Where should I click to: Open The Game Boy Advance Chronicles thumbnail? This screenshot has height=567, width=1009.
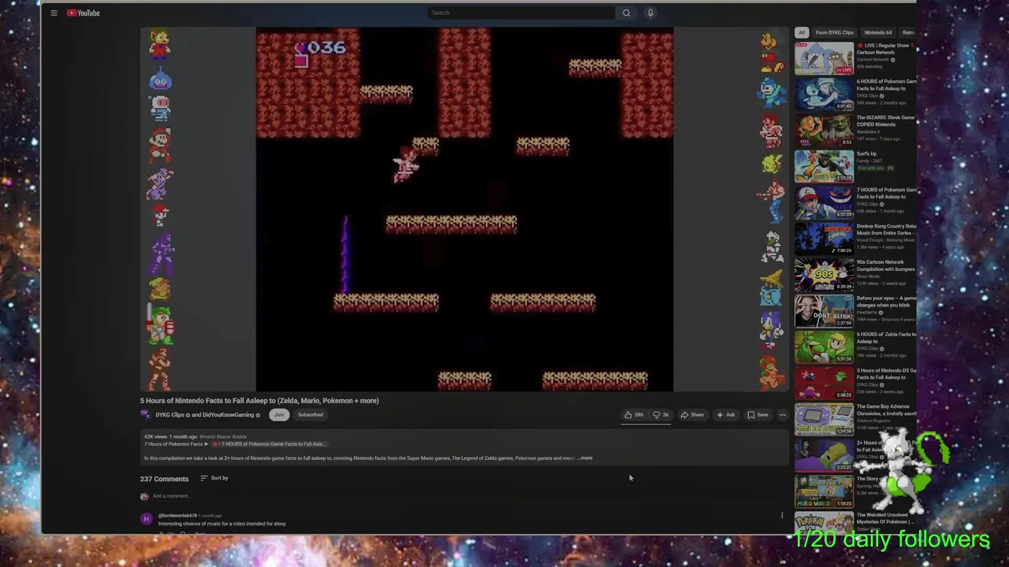point(824,420)
